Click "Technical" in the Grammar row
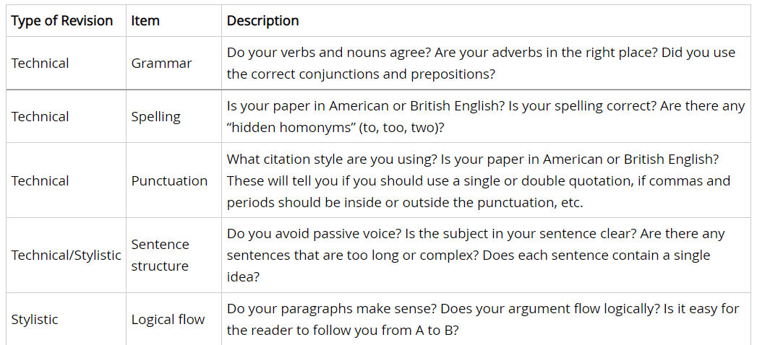Image resolution: width=757 pixels, height=345 pixels. click(x=40, y=63)
